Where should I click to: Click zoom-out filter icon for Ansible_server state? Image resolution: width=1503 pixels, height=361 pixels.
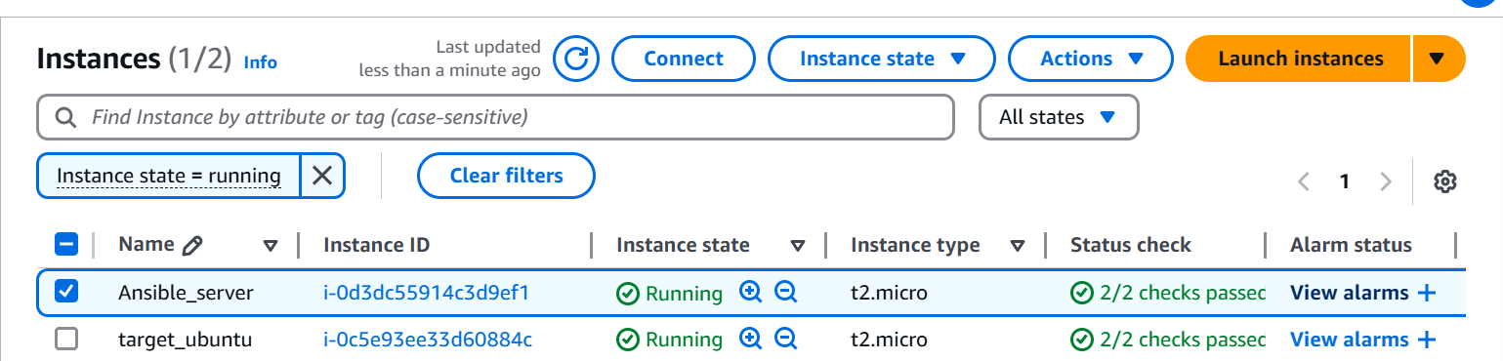coord(786,292)
